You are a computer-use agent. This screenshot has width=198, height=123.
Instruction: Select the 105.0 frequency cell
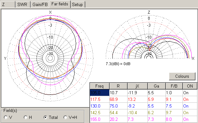coord(99,93)
